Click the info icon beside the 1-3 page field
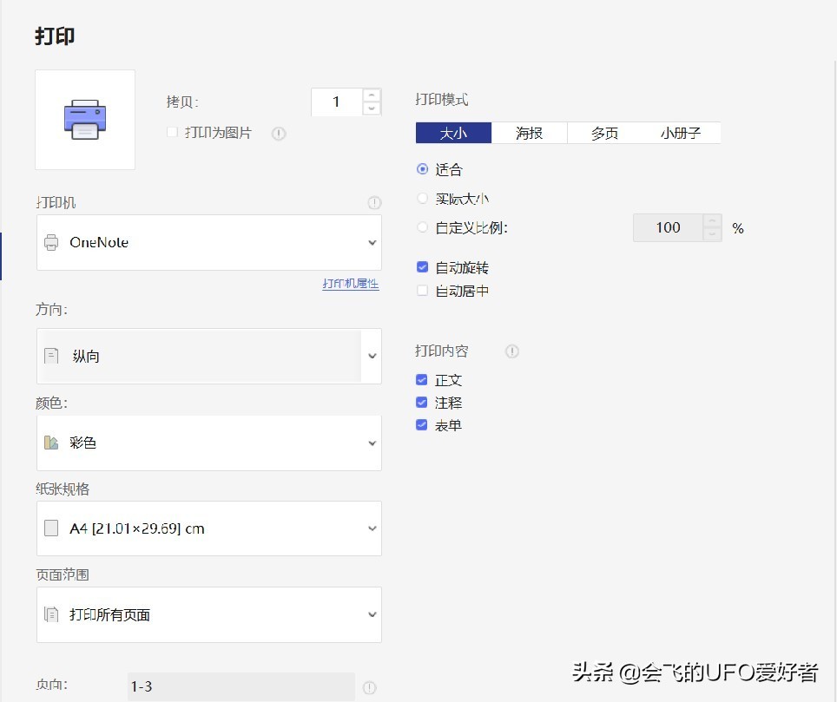The image size is (837, 702). coord(369,686)
